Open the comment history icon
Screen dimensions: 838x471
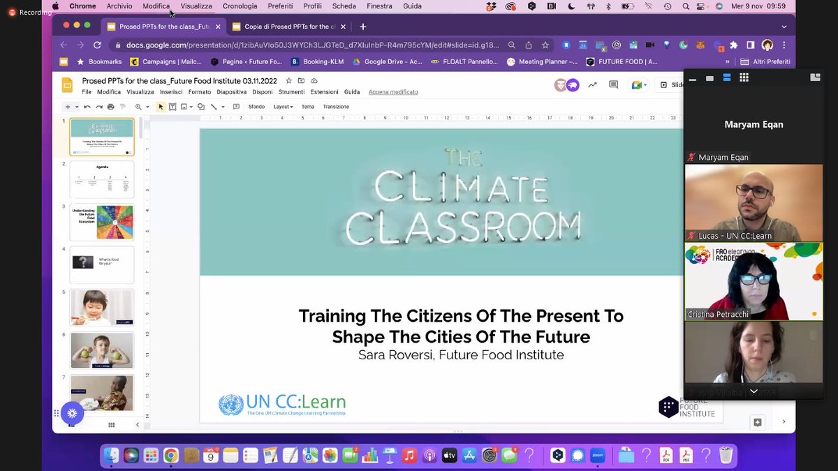point(613,84)
